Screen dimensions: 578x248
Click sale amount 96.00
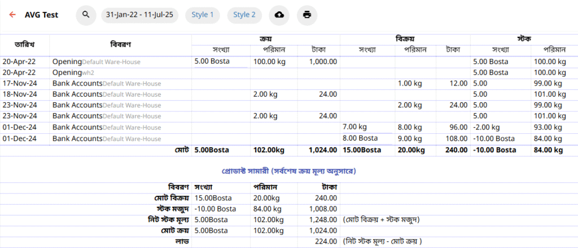click(x=459, y=128)
